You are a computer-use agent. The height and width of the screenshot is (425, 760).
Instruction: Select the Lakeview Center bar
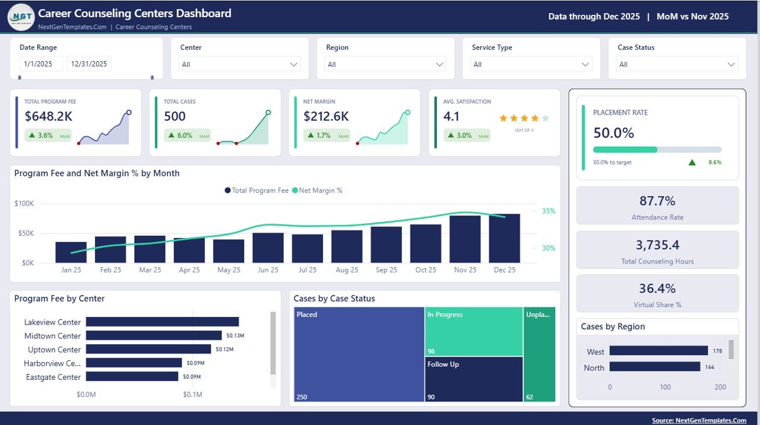(163, 322)
